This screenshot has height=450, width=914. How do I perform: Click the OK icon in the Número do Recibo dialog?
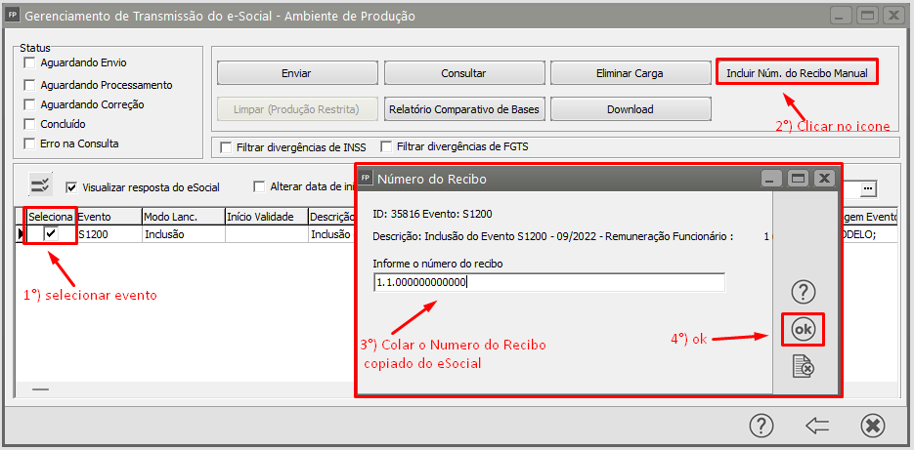click(803, 330)
